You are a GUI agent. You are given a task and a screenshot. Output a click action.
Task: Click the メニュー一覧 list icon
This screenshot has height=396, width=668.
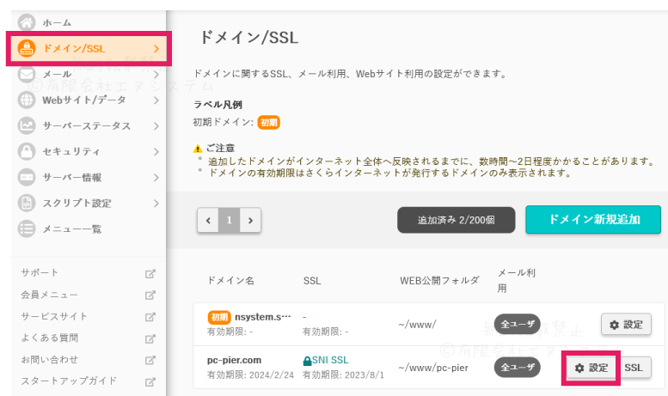27,228
